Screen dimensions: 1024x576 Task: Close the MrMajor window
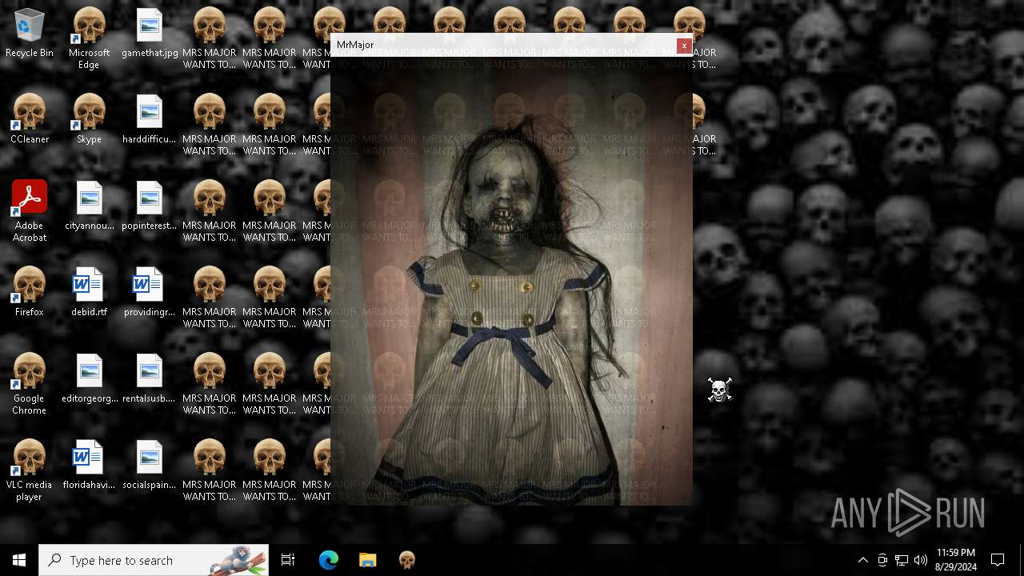pyautogui.click(x=684, y=46)
